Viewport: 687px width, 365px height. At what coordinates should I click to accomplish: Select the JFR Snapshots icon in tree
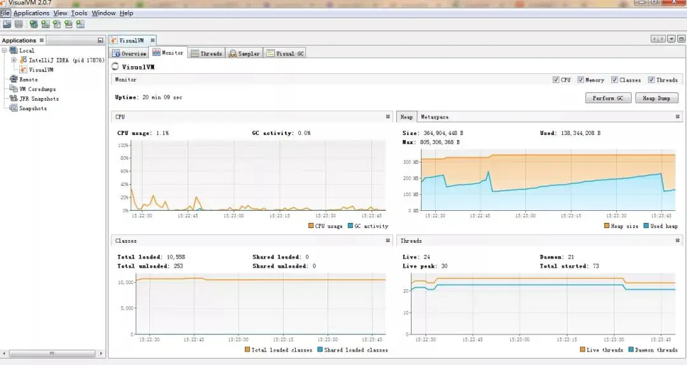[13, 99]
